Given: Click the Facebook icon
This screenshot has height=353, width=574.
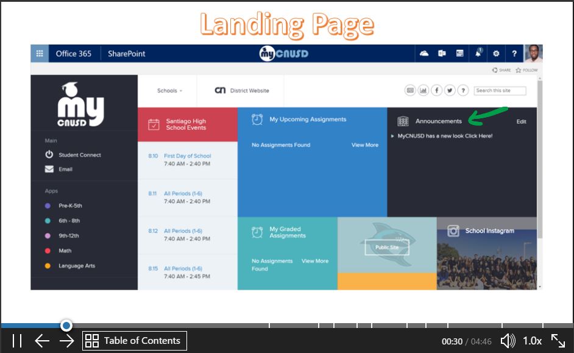Looking at the screenshot, I should (x=437, y=91).
